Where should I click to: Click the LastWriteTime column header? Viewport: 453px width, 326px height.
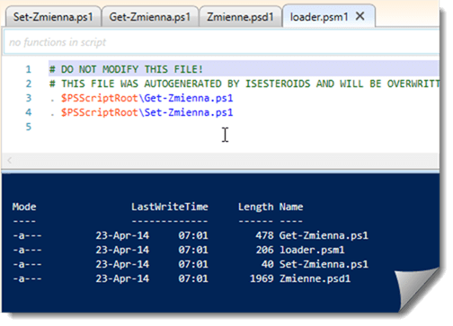[170, 207]
